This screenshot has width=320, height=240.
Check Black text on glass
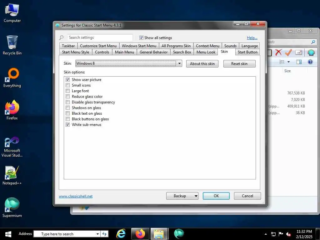[x=67, y=113]
